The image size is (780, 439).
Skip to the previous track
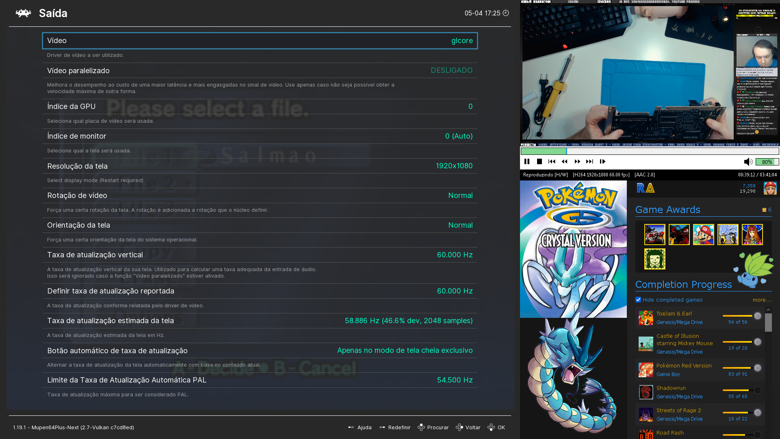552,162
